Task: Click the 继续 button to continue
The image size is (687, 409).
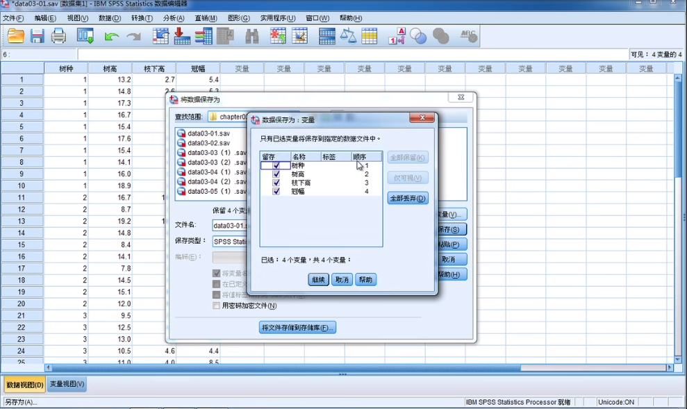Action: coord(318,280)
